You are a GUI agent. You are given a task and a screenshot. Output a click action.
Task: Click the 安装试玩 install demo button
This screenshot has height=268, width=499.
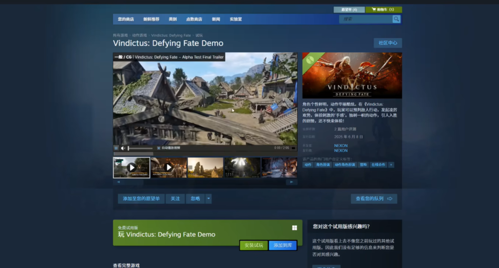click(x=253, y=245)
